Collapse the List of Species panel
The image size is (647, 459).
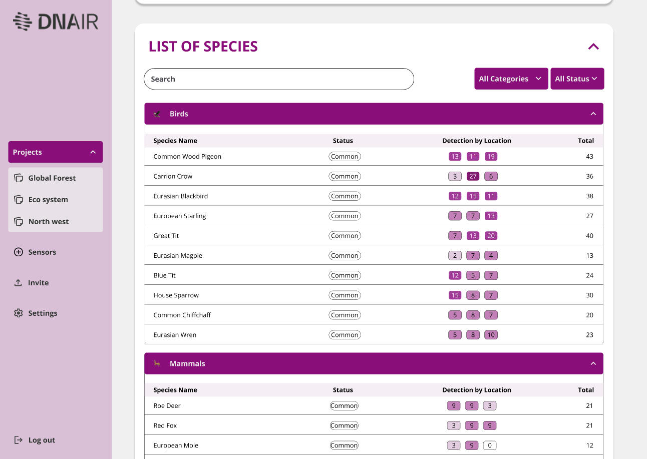[x=593, y=47]
